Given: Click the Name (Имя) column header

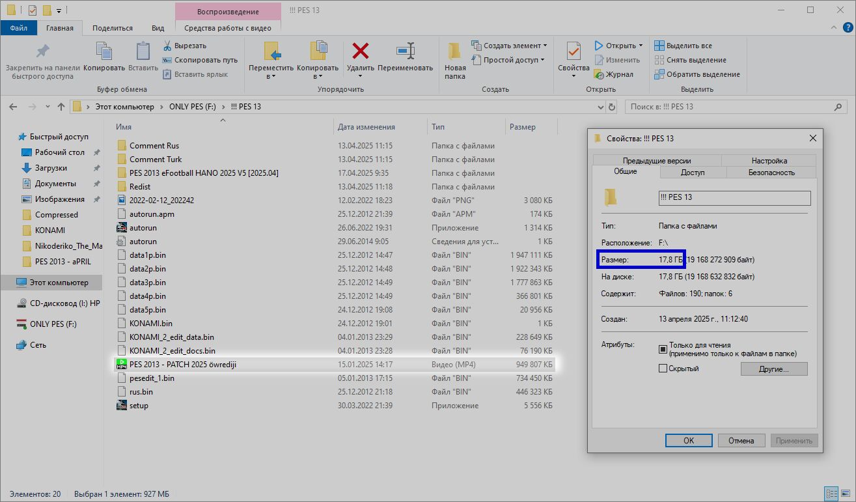Looking at the screenshot, I should (x=223, y=127).
